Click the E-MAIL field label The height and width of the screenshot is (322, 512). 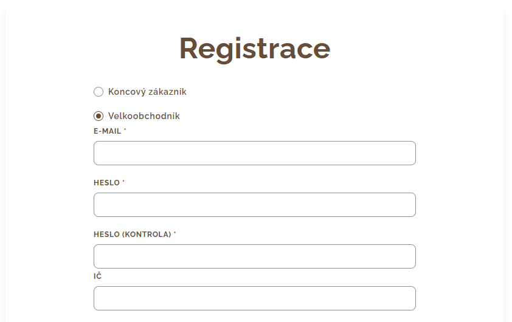[108, 131]
